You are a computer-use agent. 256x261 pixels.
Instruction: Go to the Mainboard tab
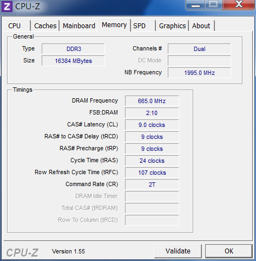tap(79, 26)
